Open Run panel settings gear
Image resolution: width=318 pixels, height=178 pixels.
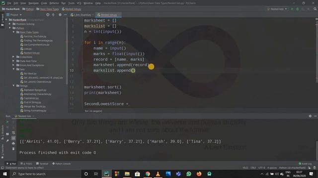[x=310, y=116]
